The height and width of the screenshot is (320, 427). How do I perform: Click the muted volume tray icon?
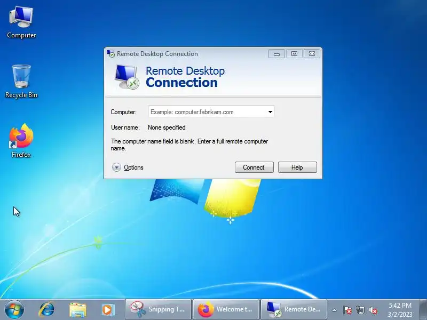tap(373, 310)
